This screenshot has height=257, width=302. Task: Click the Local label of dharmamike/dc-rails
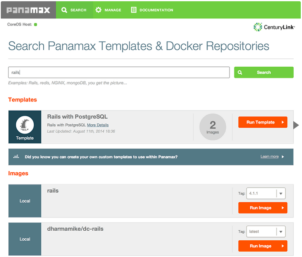25,239
